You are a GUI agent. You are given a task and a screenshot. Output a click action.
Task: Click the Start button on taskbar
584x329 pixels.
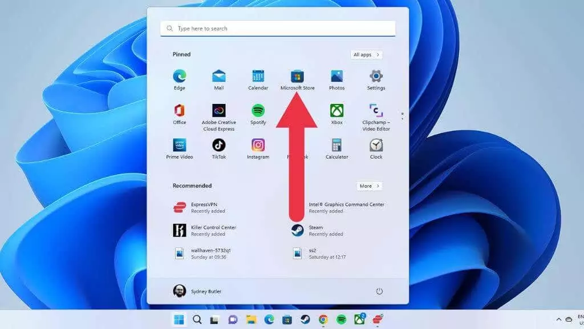pyautogui.click(x=179, y=320)
